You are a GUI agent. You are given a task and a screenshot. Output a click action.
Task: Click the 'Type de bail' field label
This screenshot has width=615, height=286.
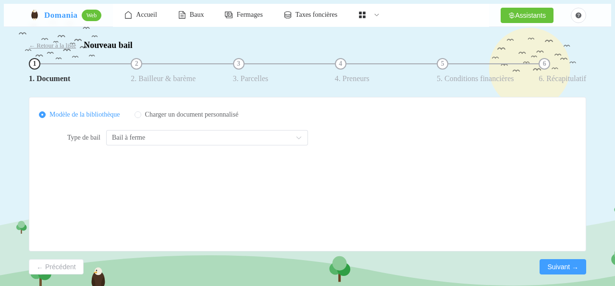click(x=84, y=138)
